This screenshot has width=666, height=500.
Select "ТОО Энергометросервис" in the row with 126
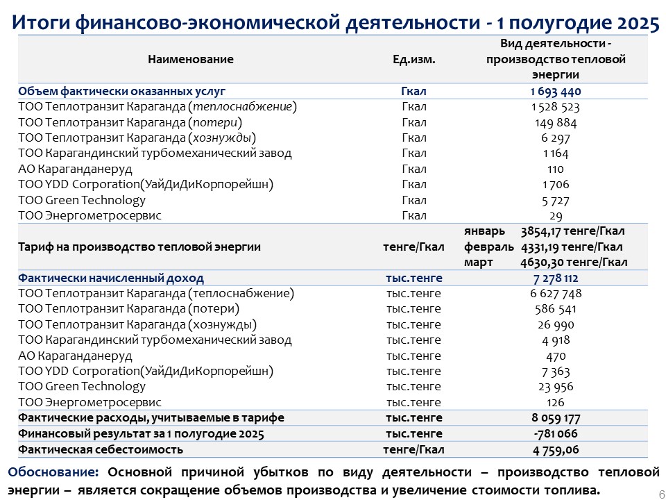click(90, 402)
